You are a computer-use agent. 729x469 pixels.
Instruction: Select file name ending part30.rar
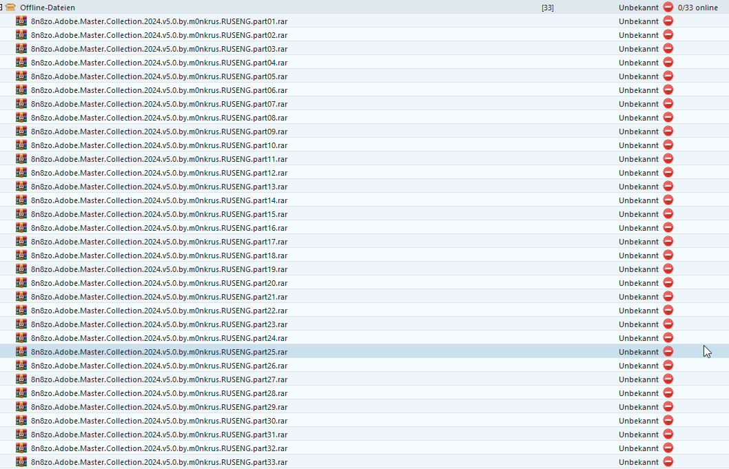159,421
